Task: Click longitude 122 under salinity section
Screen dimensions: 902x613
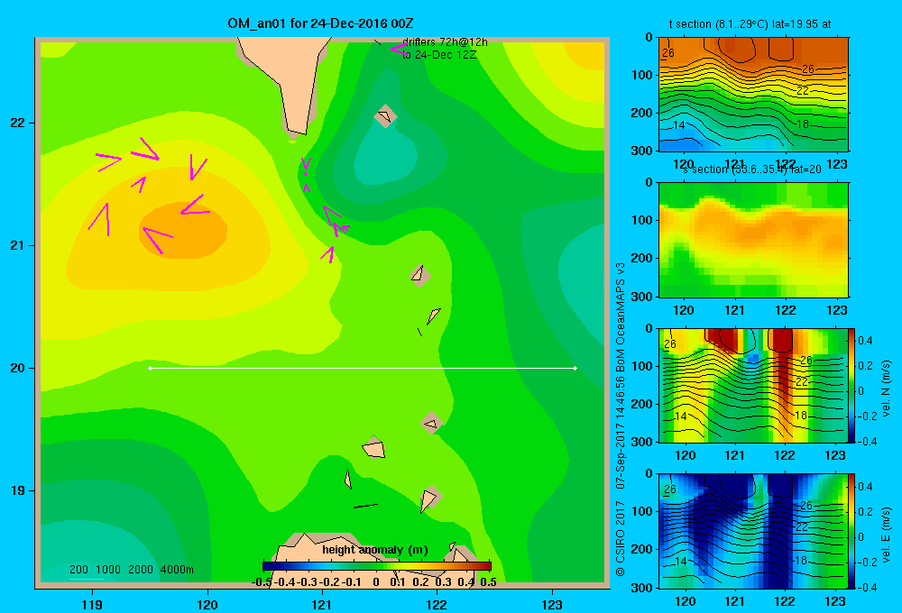Action: point(786,310)
